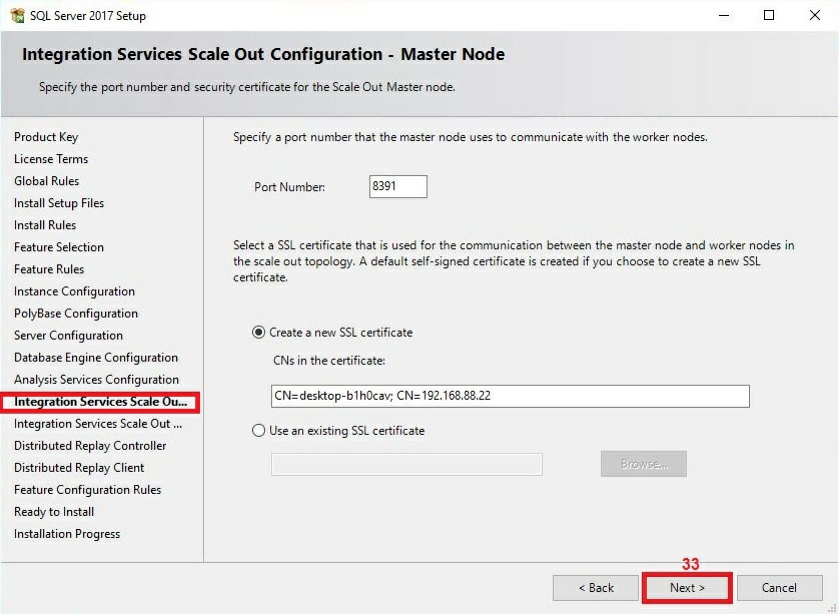Viewport: 839px width, 614px height.
Task: Cancel the SQL Server setup
Action: [779, 587]
